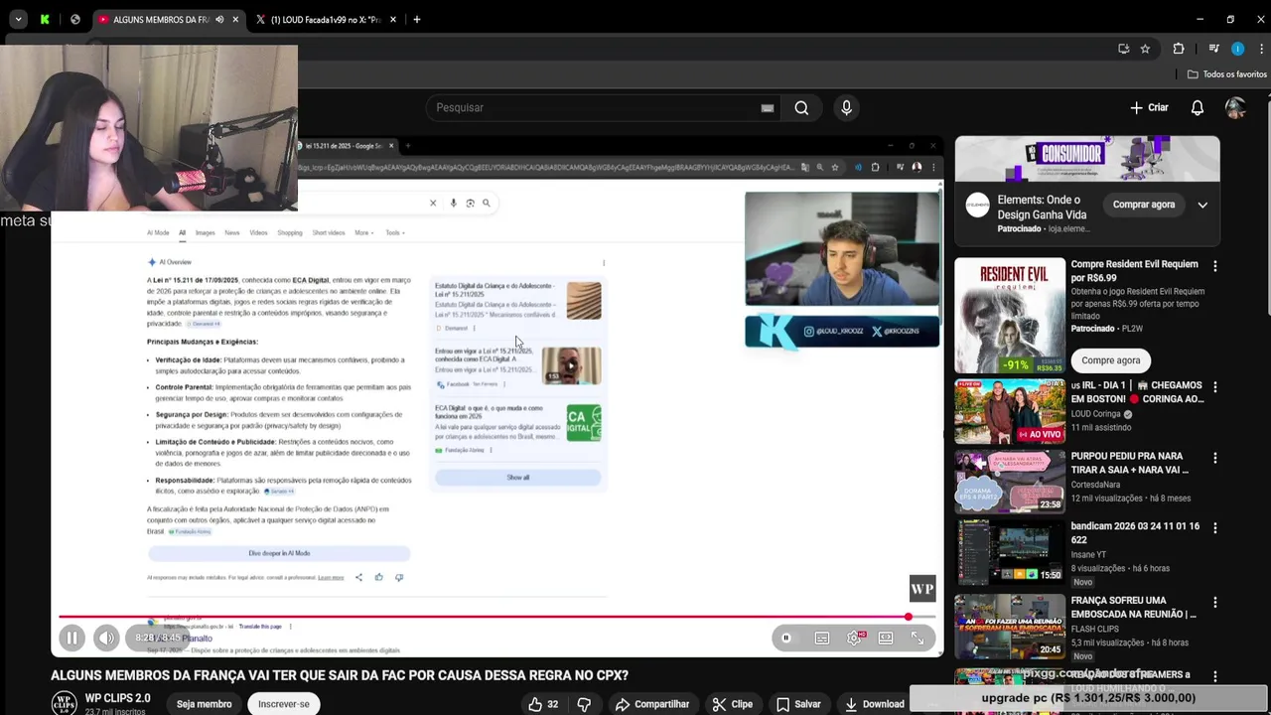Open player settings gear
1271x715 pixels.
[854, 639]
